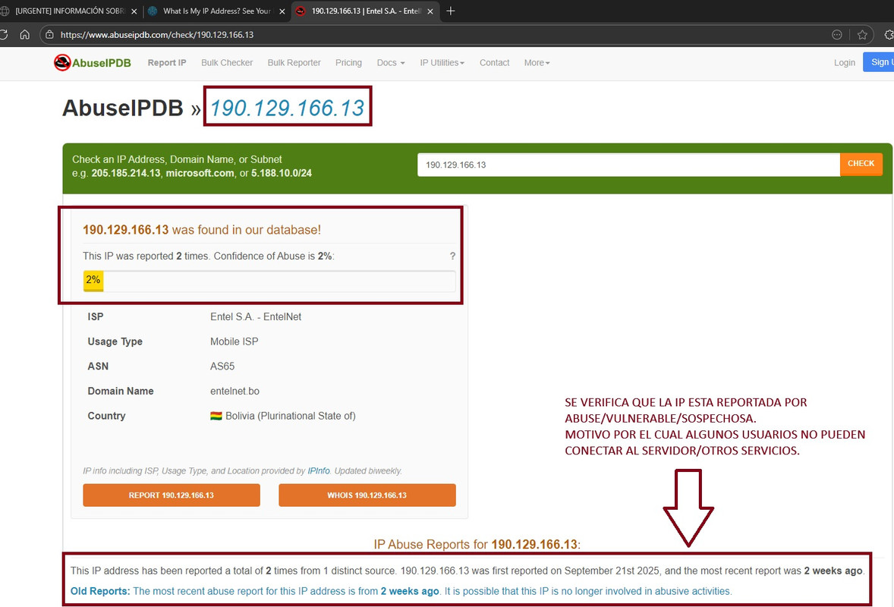
Task: Select Bolivia (Plurinational State of) text
Action: coord(290,416)
